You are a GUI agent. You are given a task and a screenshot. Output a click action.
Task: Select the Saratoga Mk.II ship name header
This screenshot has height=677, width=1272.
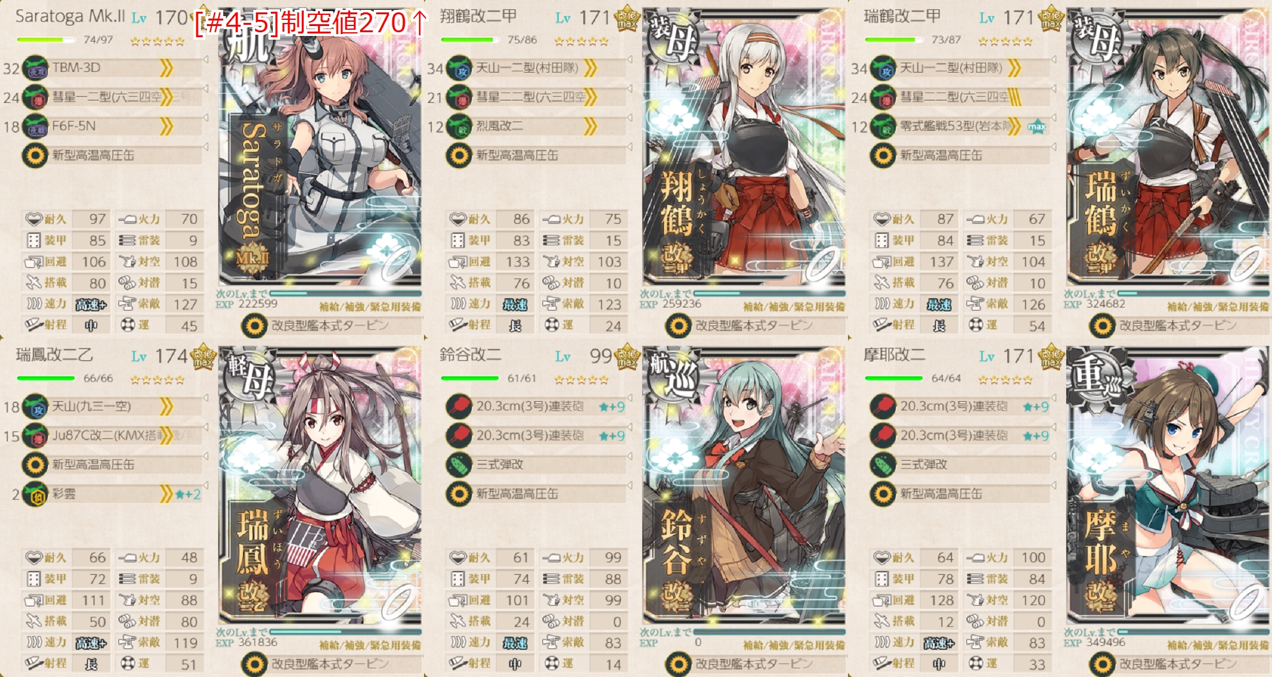pos(70,16)
